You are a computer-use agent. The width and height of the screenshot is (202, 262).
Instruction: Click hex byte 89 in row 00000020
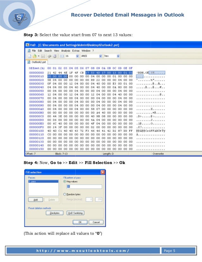point(92,80)
